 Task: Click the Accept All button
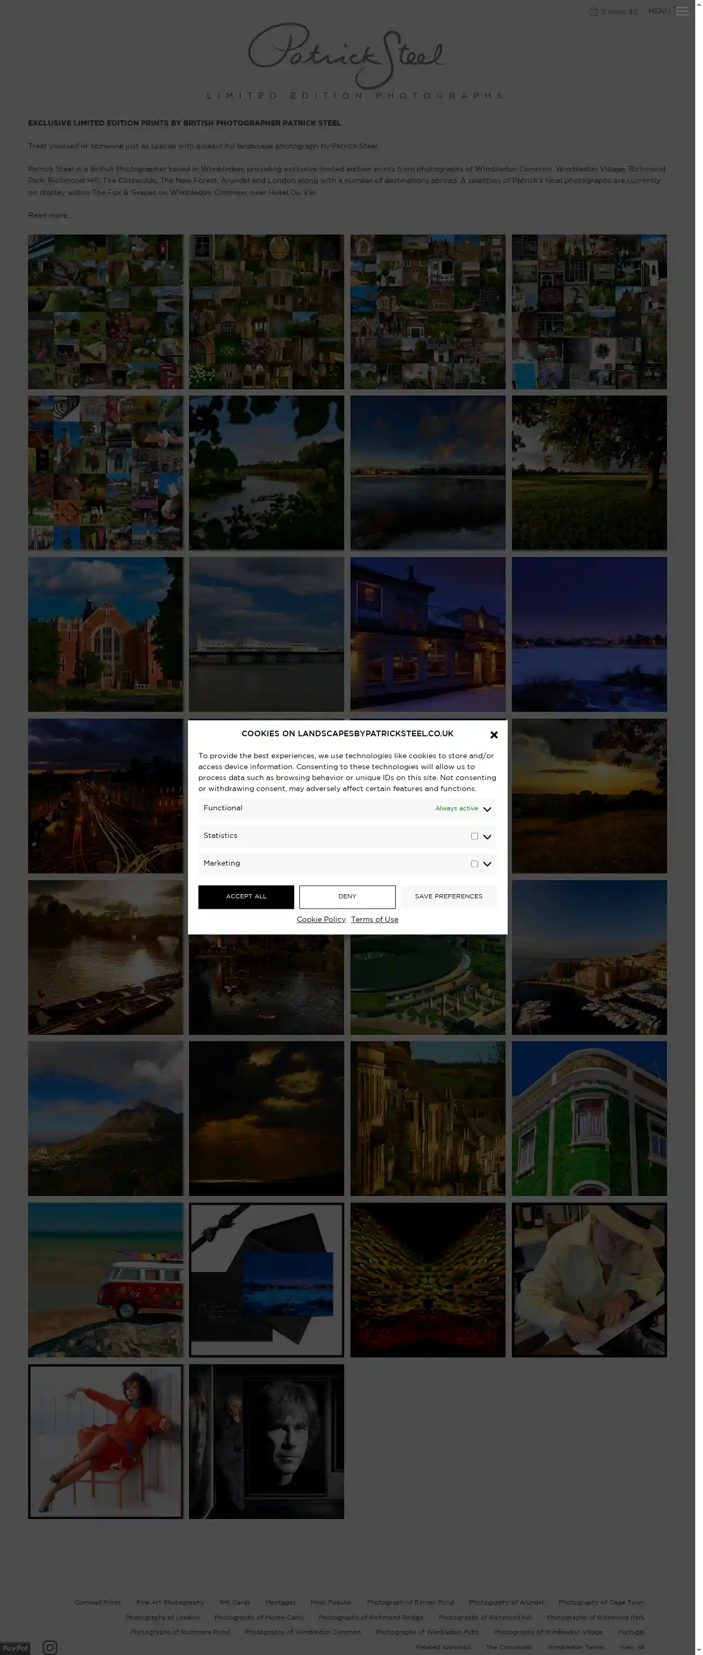(x=246, y=897)
